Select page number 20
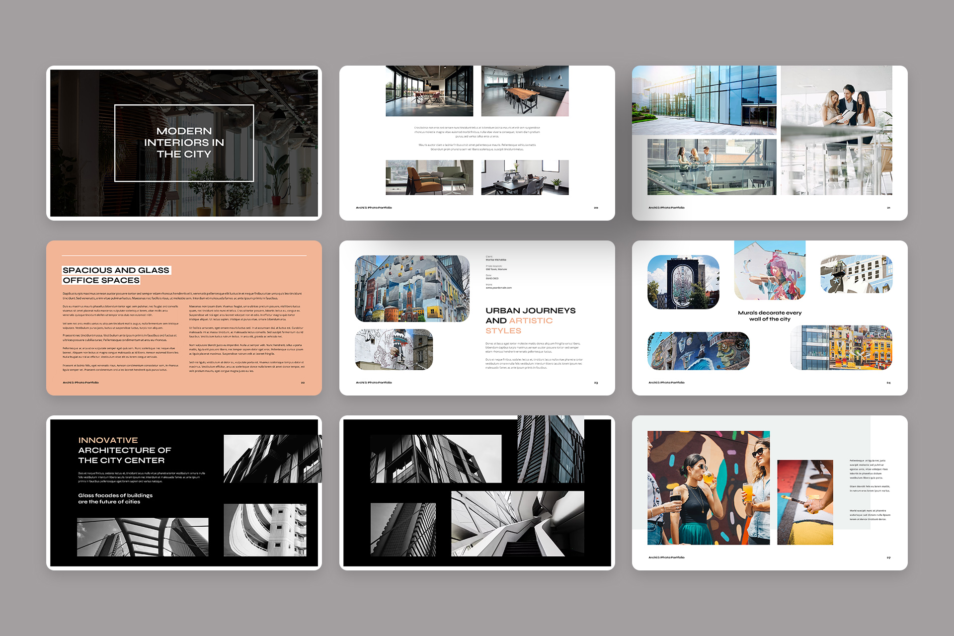954x636 pixels. tap(596, 207)
